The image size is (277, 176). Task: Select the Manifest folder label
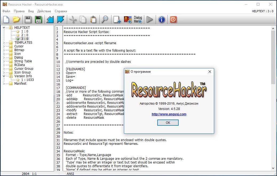pyautogui.click(x=20, y=84)
